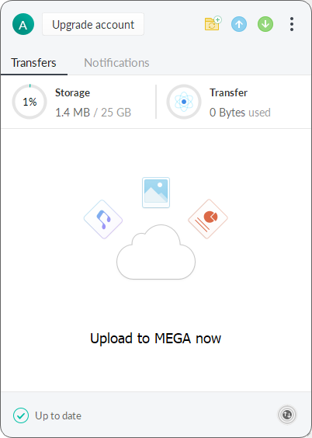This screenshot has width=312, height=438.
Task: Click the 0 Bytes used text
Action: tap(240, 113)
